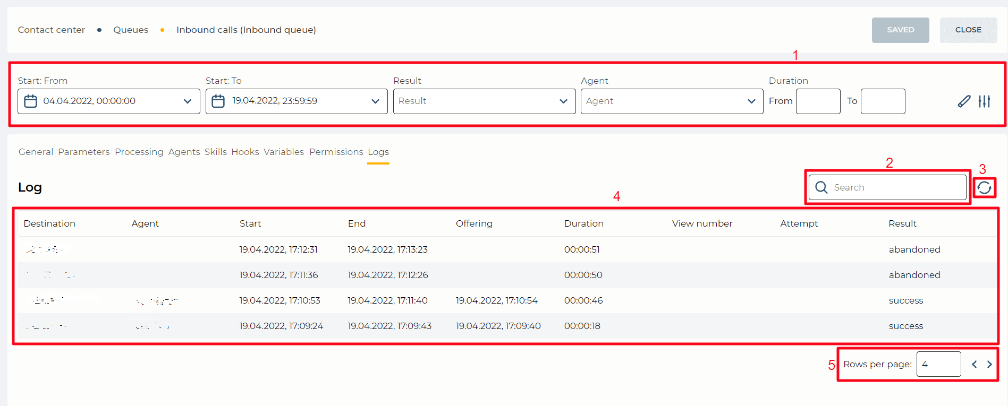Click success result in 17:09:24 row
The height and width of the screenshot is (406, 1008).
pos(906,326)
